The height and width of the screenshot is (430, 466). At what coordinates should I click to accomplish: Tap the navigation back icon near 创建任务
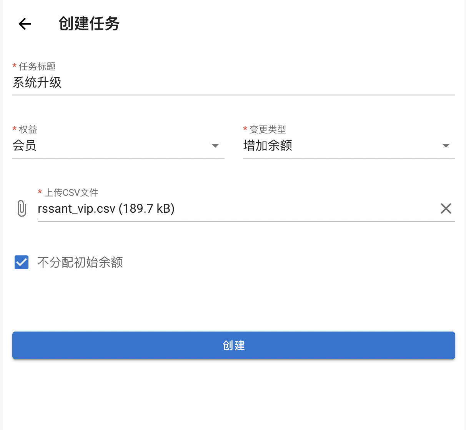[24, 24]
